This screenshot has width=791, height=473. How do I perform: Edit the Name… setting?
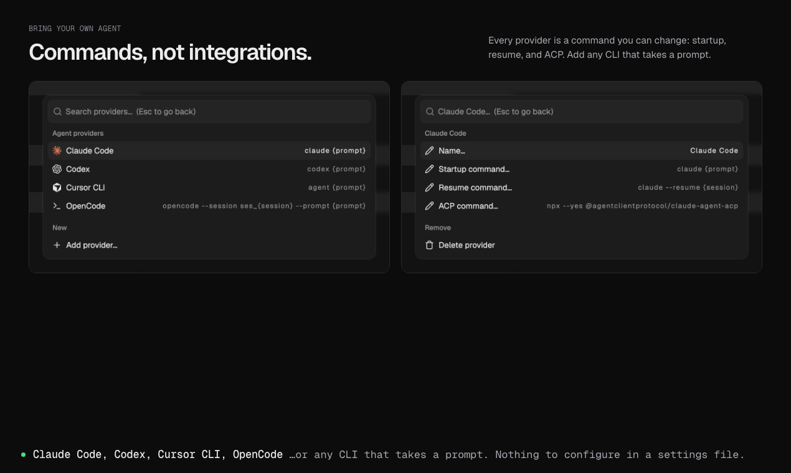(582, 151)
